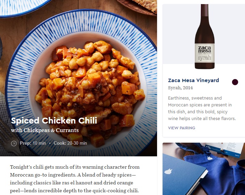Screen dimensions: 245x195
Task: Click the wine pairing description text
Action: click(x=202, y=108)
